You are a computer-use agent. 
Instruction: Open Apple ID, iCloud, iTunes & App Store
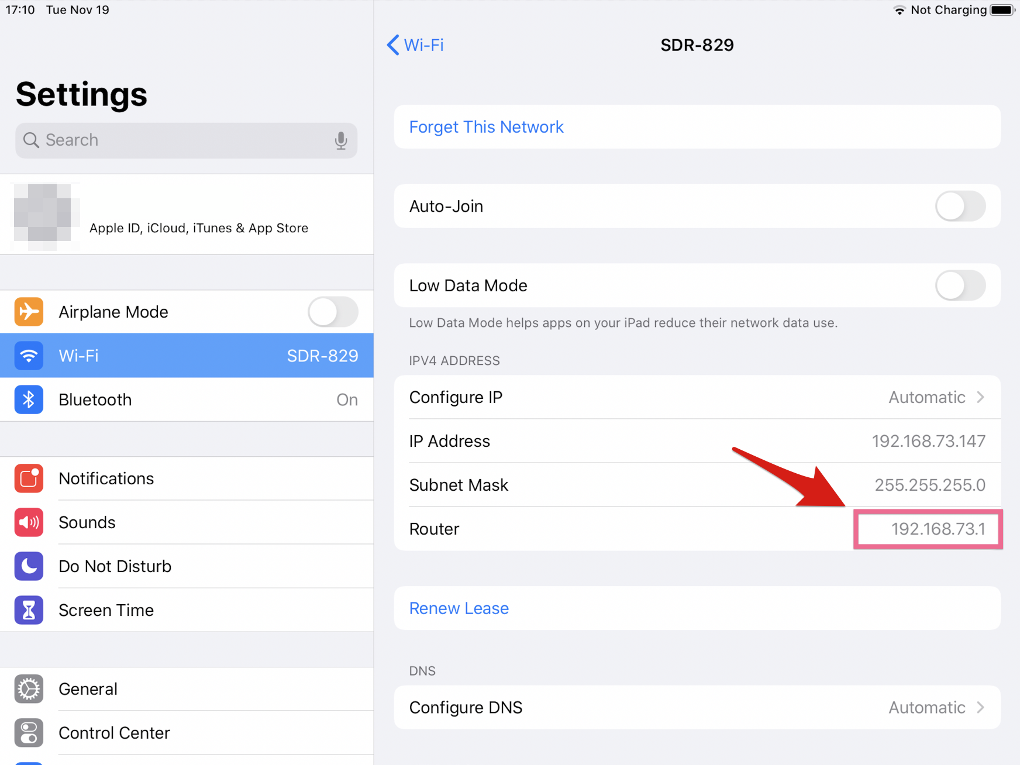click(187, 214)
